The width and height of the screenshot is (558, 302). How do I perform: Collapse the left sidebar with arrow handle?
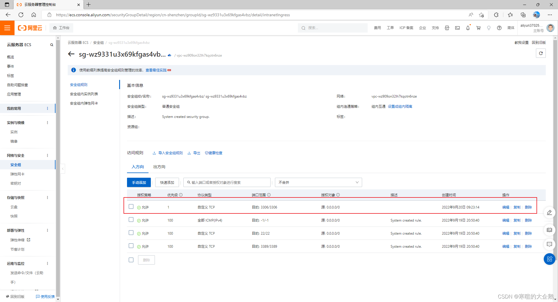pyautogui.click(x=62, y=168)
